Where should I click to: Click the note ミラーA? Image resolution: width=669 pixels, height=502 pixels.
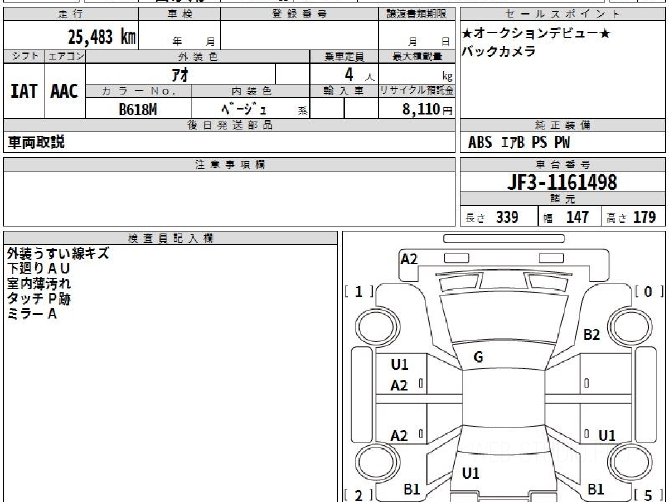[32, 314]
